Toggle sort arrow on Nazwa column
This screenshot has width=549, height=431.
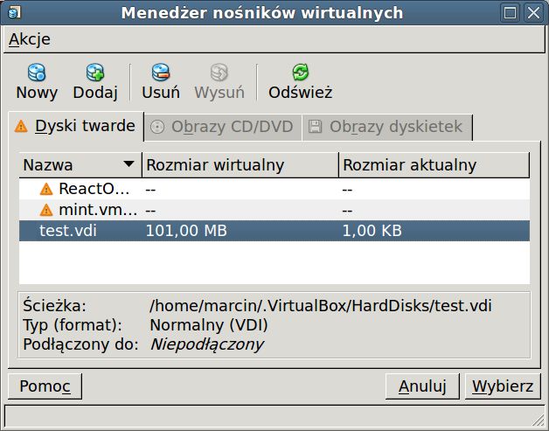click(x=129, y=163)
